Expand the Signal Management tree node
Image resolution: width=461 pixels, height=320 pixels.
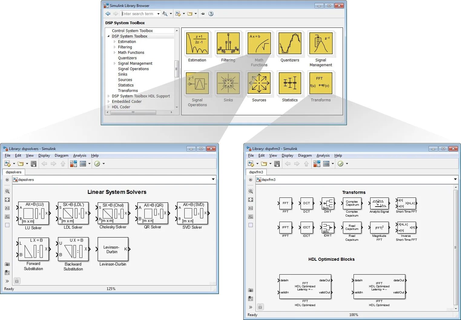pos(115,64)
